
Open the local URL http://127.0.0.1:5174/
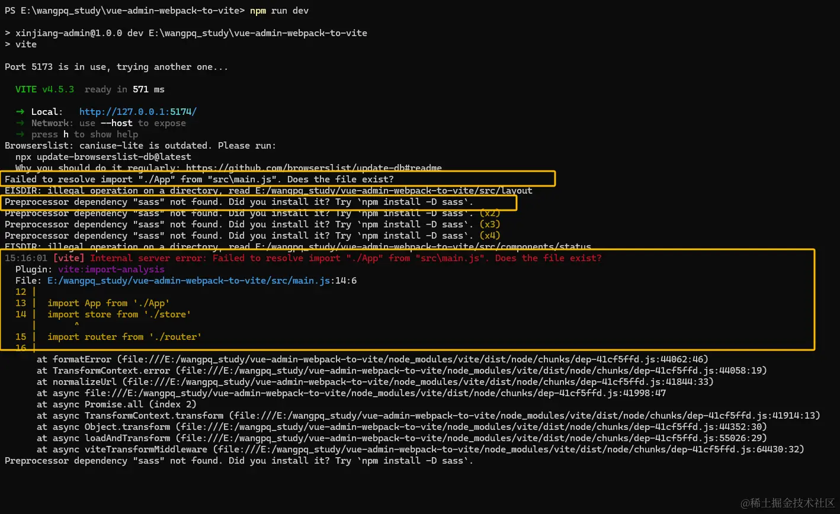tap(138, 112)
